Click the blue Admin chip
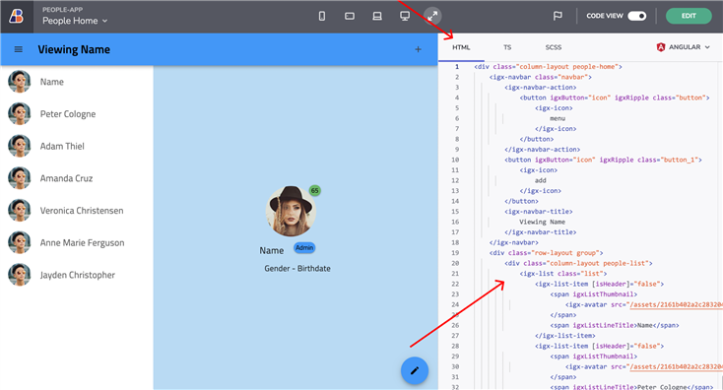 click(x=304, y=248)
